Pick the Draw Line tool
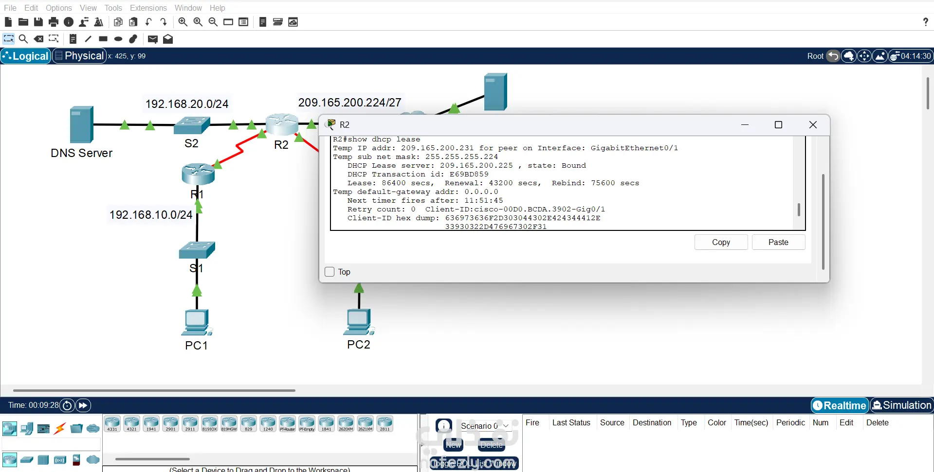Screen dimensions: 934x472 point(88,39)
